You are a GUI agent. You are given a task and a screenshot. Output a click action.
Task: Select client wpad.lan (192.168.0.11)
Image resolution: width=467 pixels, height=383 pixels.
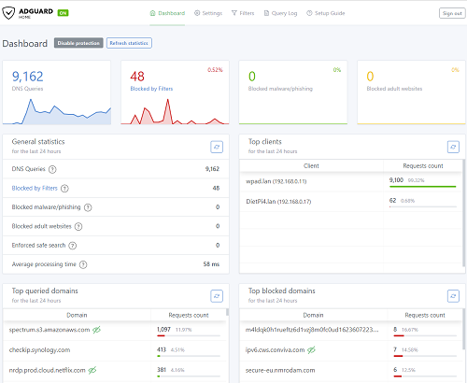coord(276,181)
